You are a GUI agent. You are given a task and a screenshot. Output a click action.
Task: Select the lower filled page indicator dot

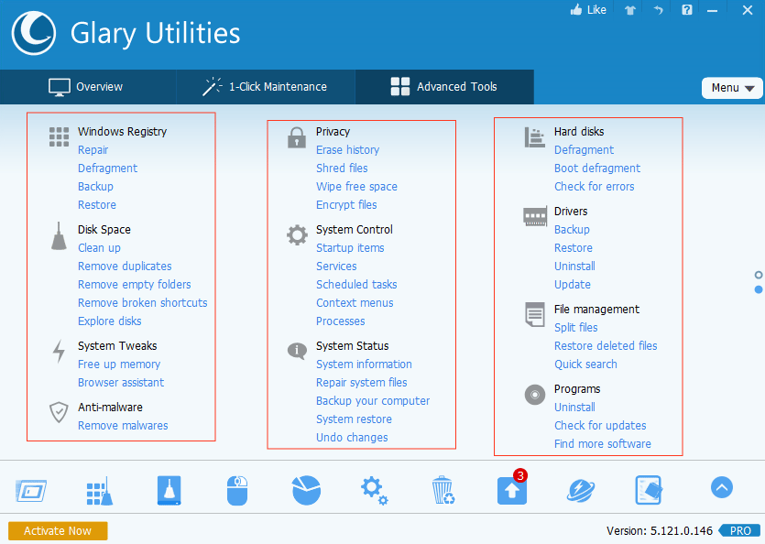759,289
